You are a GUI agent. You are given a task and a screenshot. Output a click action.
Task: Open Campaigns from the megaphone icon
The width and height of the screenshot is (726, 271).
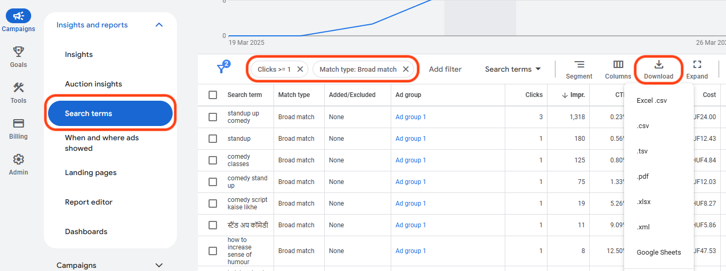point(18,16)
